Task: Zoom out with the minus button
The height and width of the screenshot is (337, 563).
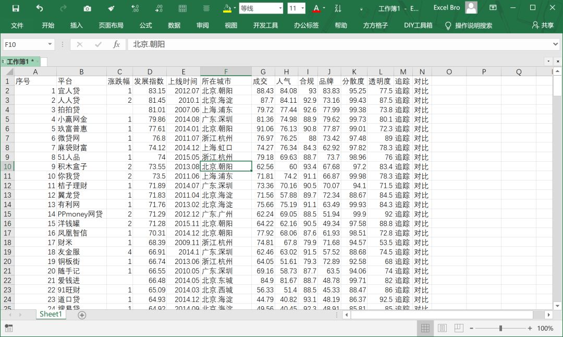Action: (x=471, y=328)
